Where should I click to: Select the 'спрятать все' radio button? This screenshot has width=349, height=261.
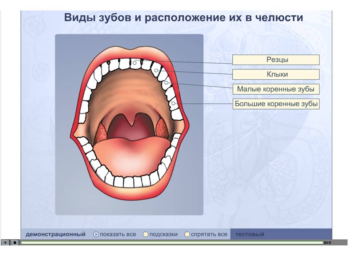[187, 235]
